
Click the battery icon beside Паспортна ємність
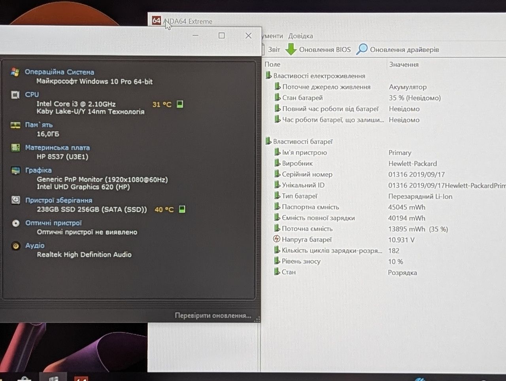point(278,207)
